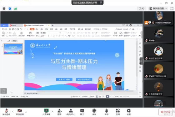
Task: Open the screen viewing options menu
Action: point(101,3)
